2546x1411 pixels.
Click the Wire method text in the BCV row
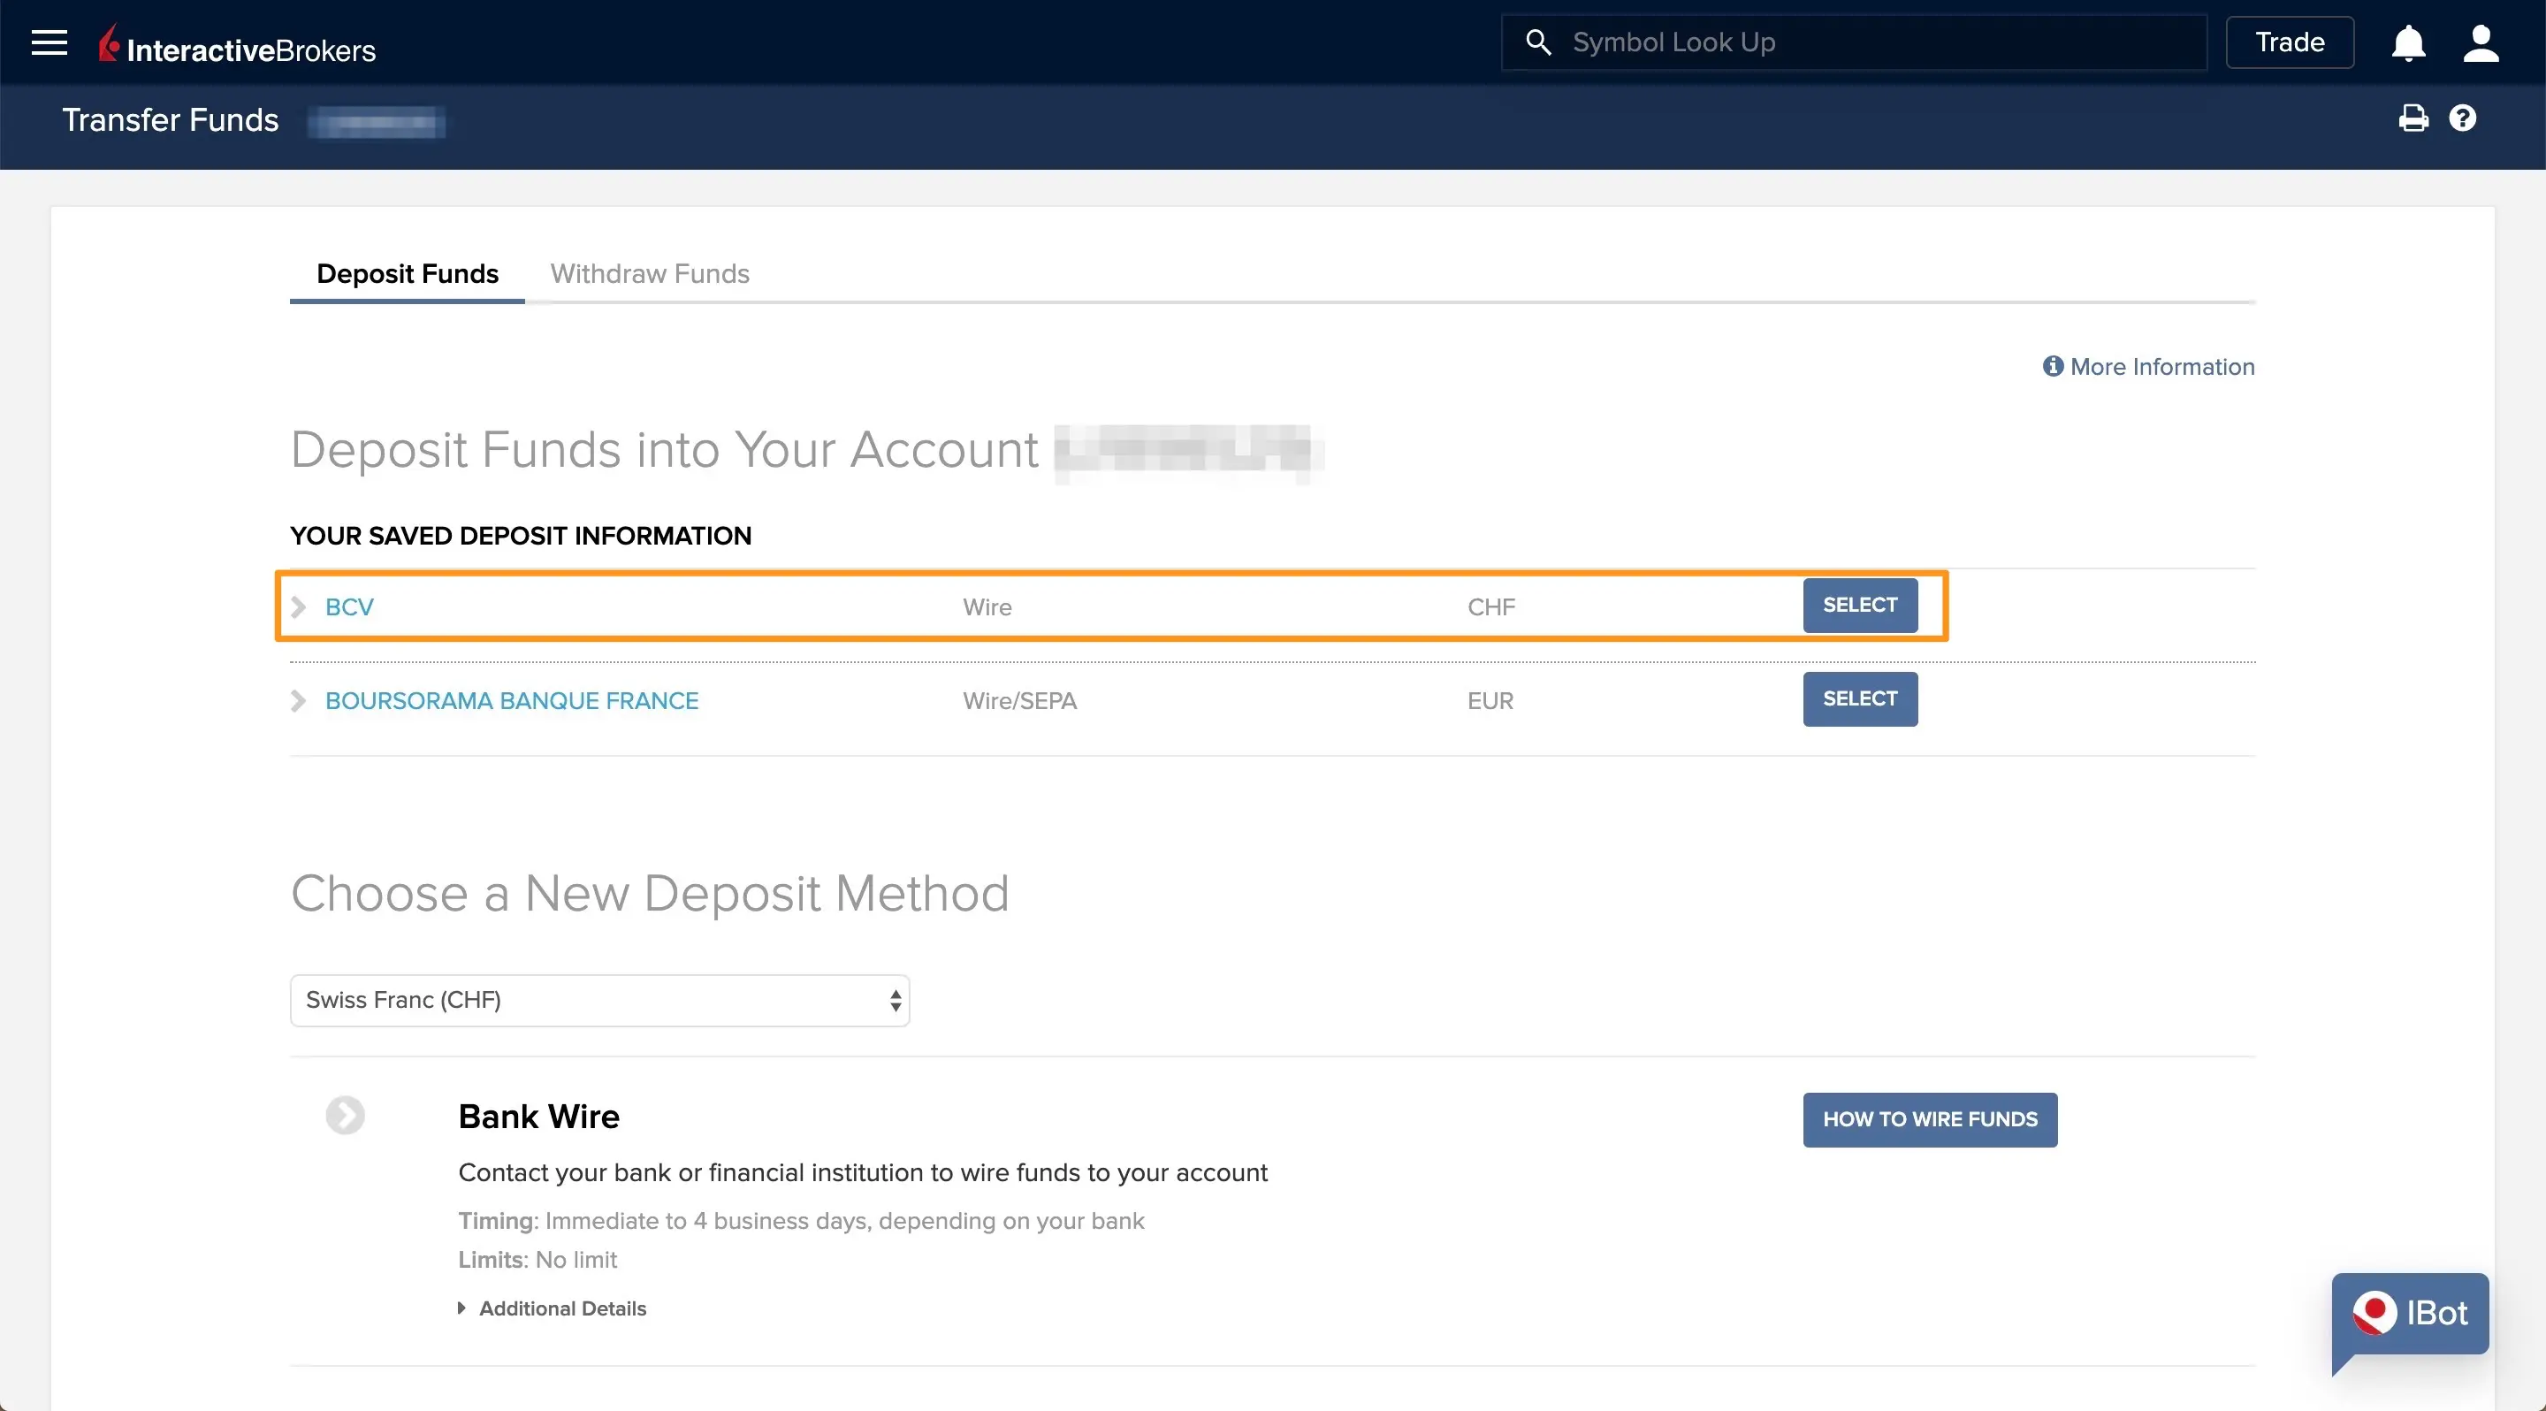point(987,606)
